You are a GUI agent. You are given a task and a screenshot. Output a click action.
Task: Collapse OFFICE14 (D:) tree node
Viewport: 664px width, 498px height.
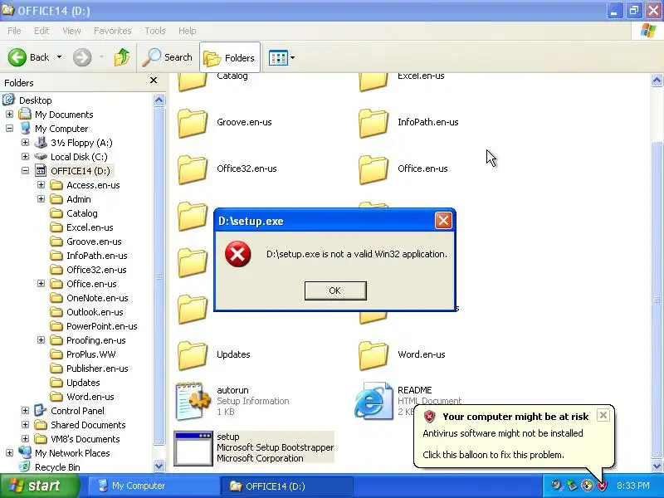26,171
